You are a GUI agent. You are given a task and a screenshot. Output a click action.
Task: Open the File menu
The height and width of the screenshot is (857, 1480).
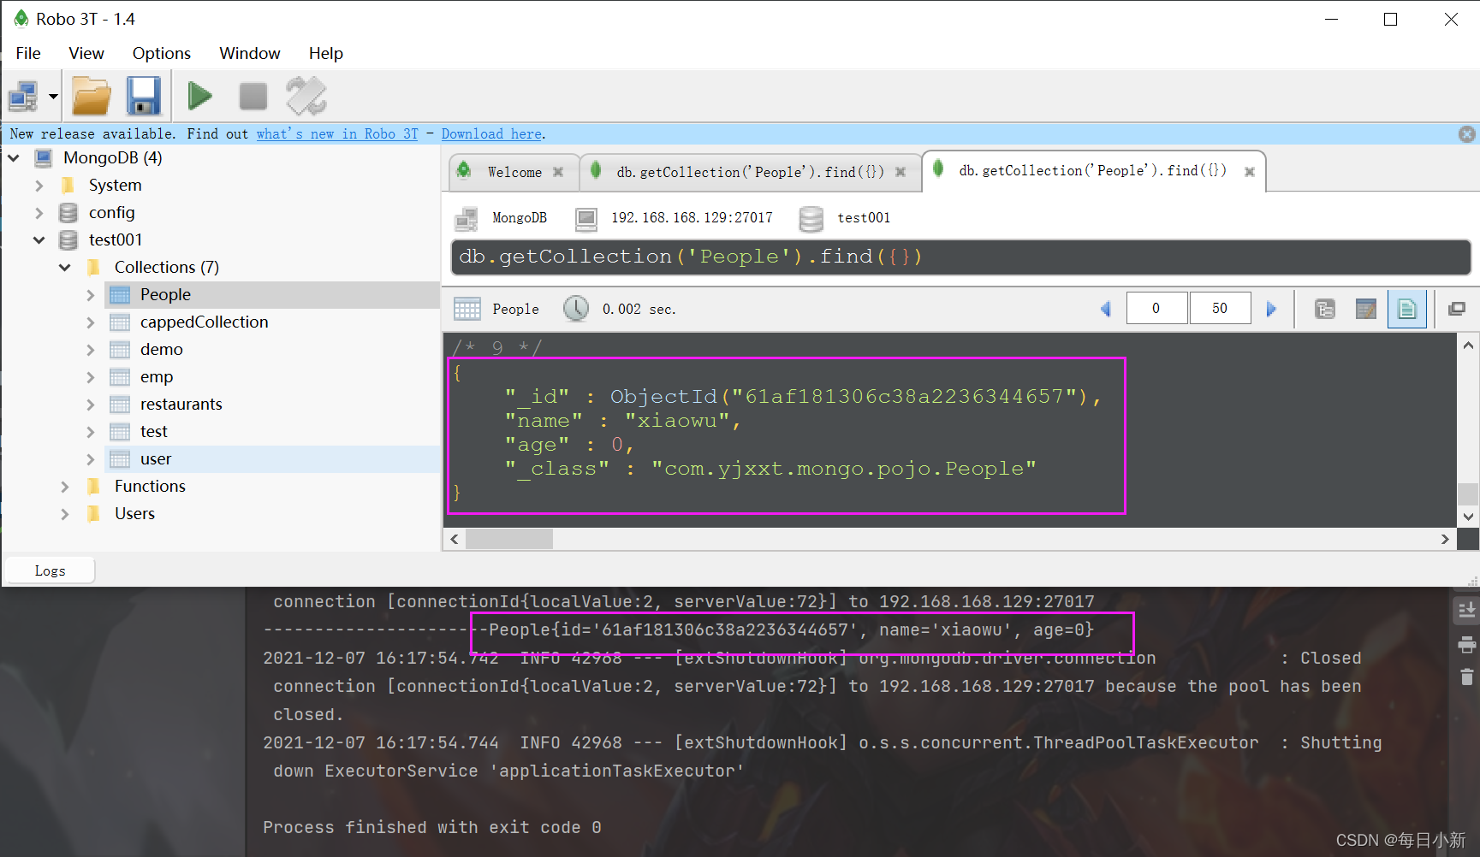(x=28, y=53)
